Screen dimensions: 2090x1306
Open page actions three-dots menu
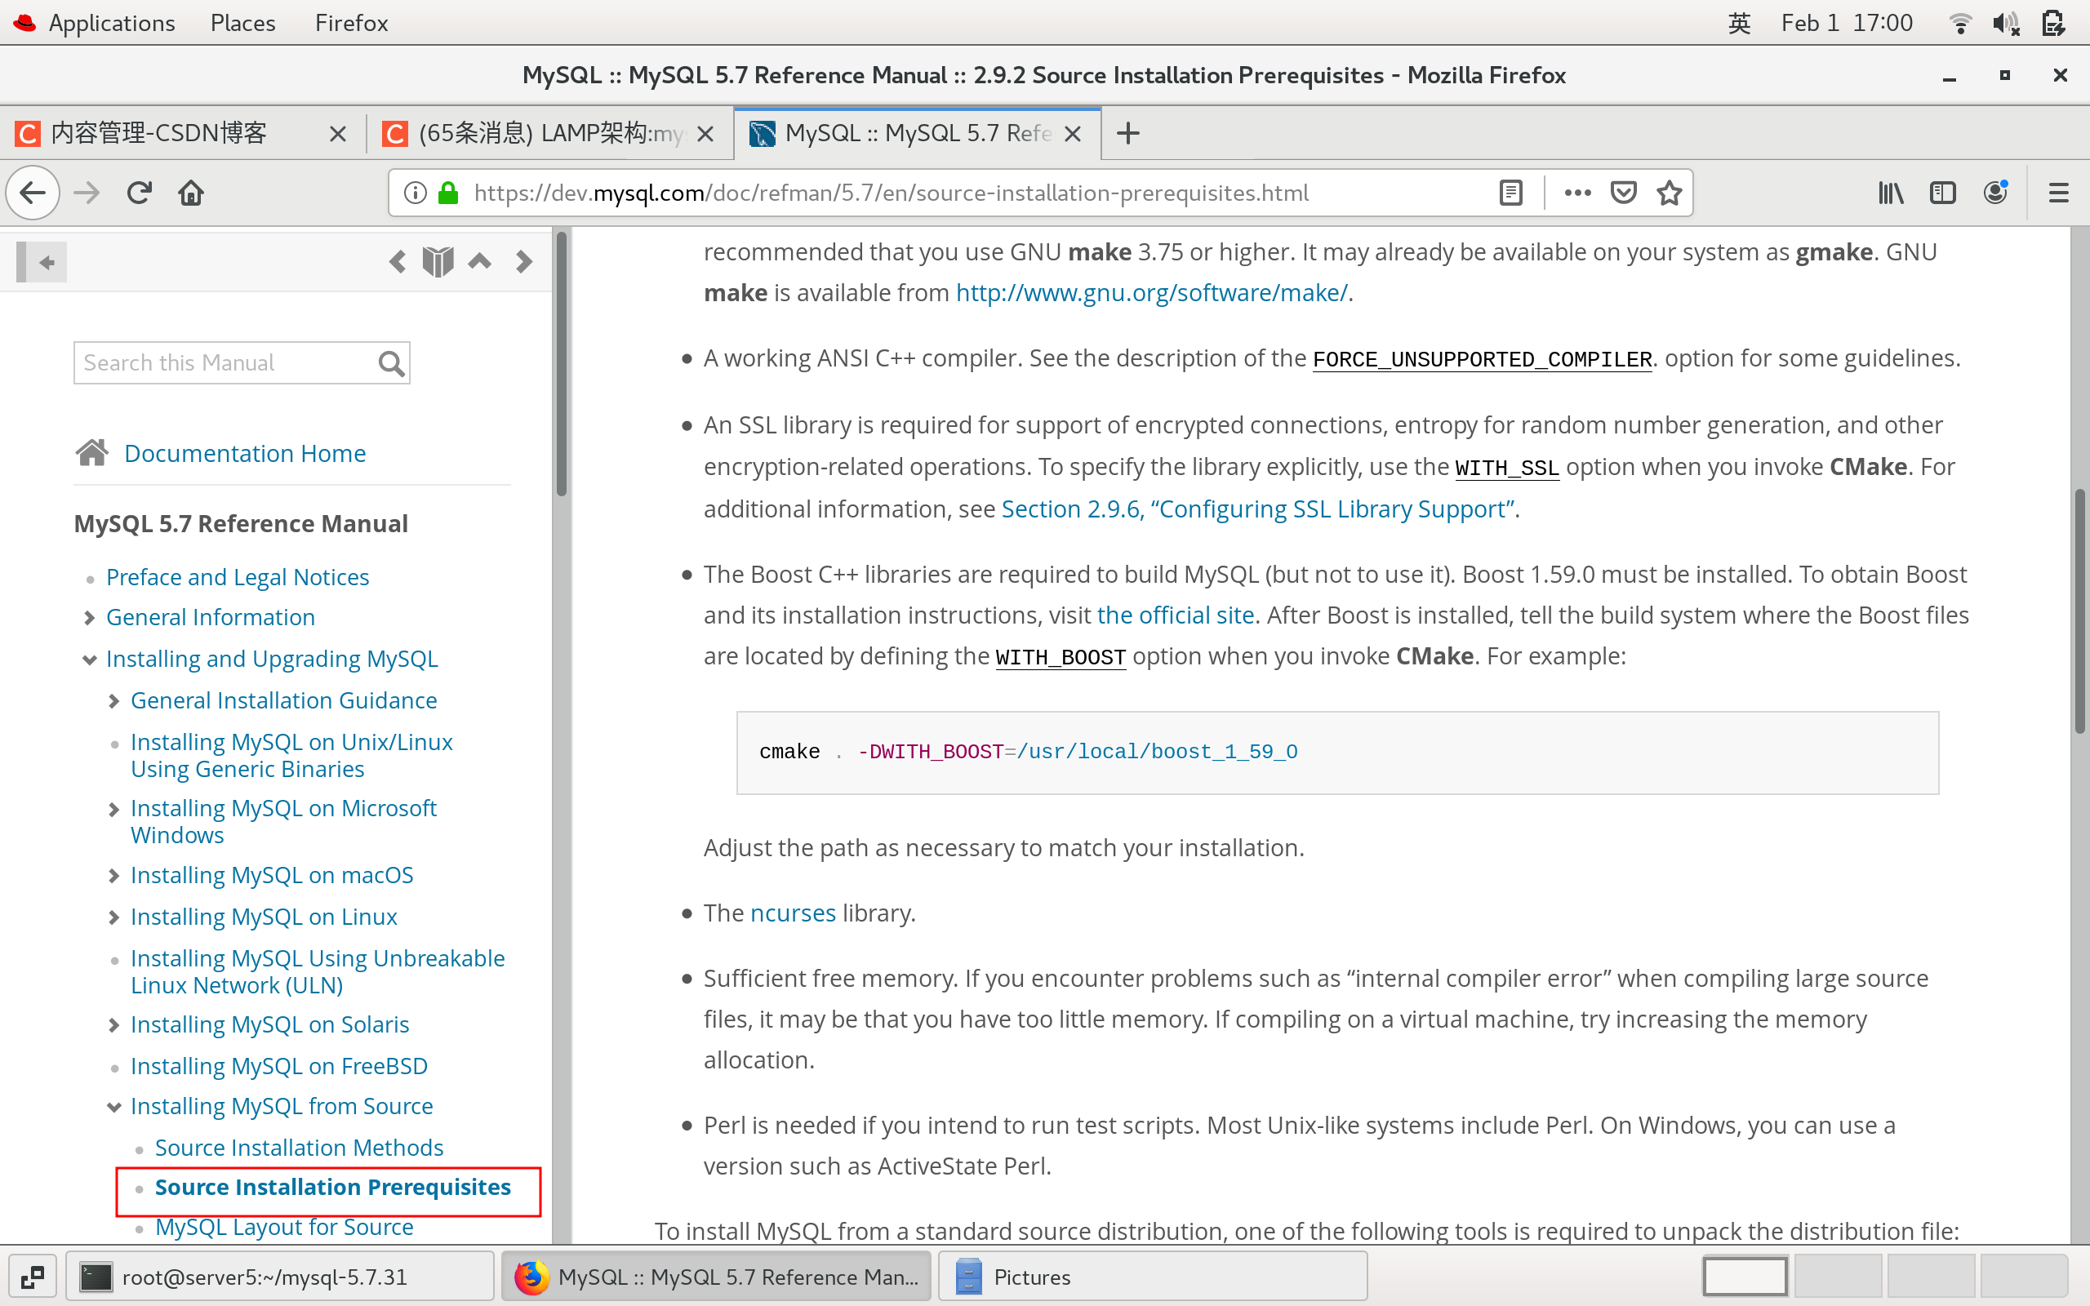(1577, 193)
